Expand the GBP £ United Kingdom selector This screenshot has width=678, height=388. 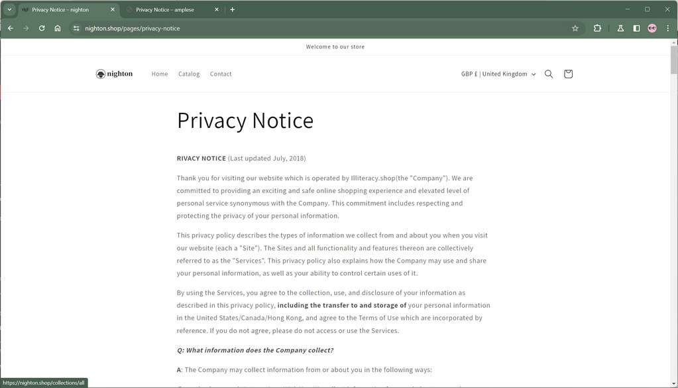[498, 74]
